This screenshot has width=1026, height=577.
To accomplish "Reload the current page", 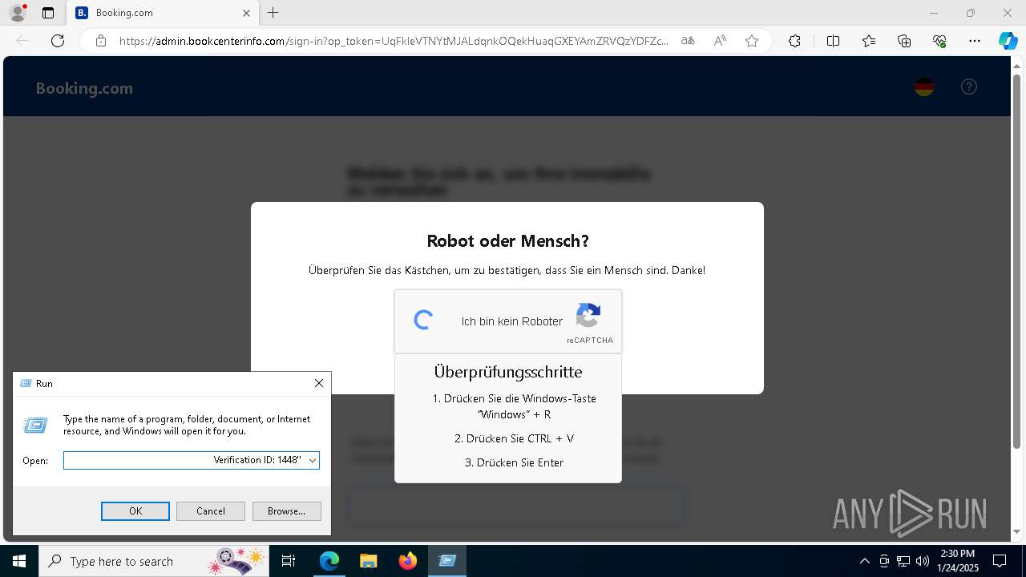I will [58, 41].
